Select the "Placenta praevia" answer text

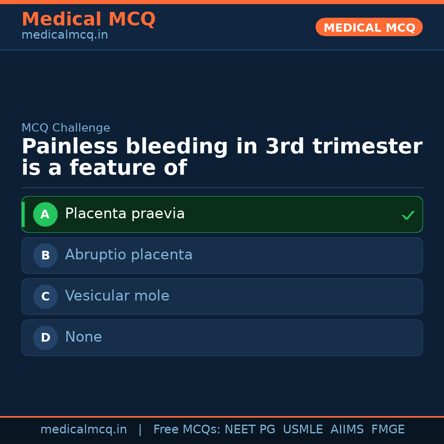coord(125,214)
